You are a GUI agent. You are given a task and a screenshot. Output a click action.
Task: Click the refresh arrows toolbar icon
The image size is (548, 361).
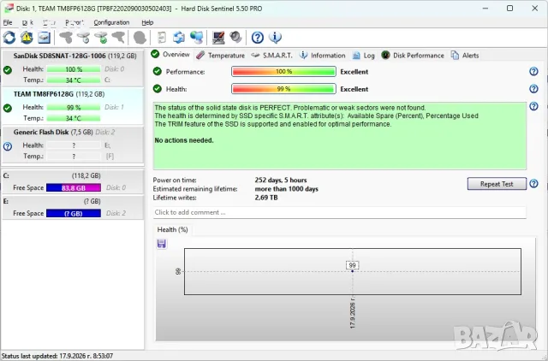[x=9, y=38]
